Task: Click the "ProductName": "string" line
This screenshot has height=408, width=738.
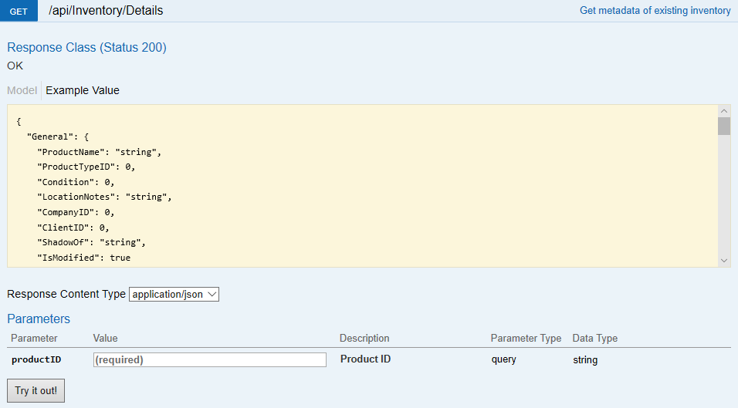Action: (100, 152)
